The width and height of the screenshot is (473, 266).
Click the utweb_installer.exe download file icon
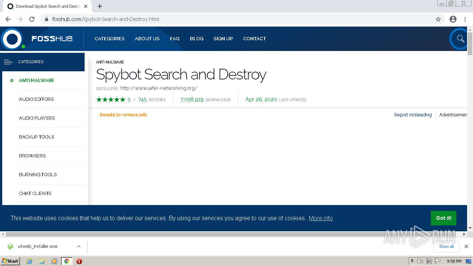(x=10, y=246)
